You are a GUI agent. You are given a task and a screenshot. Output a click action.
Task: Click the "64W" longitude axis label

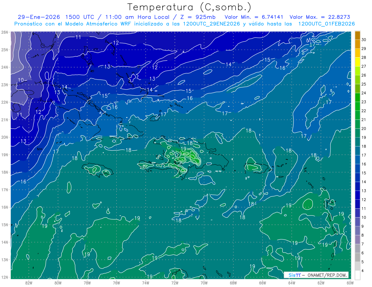(x=291, y=283)
